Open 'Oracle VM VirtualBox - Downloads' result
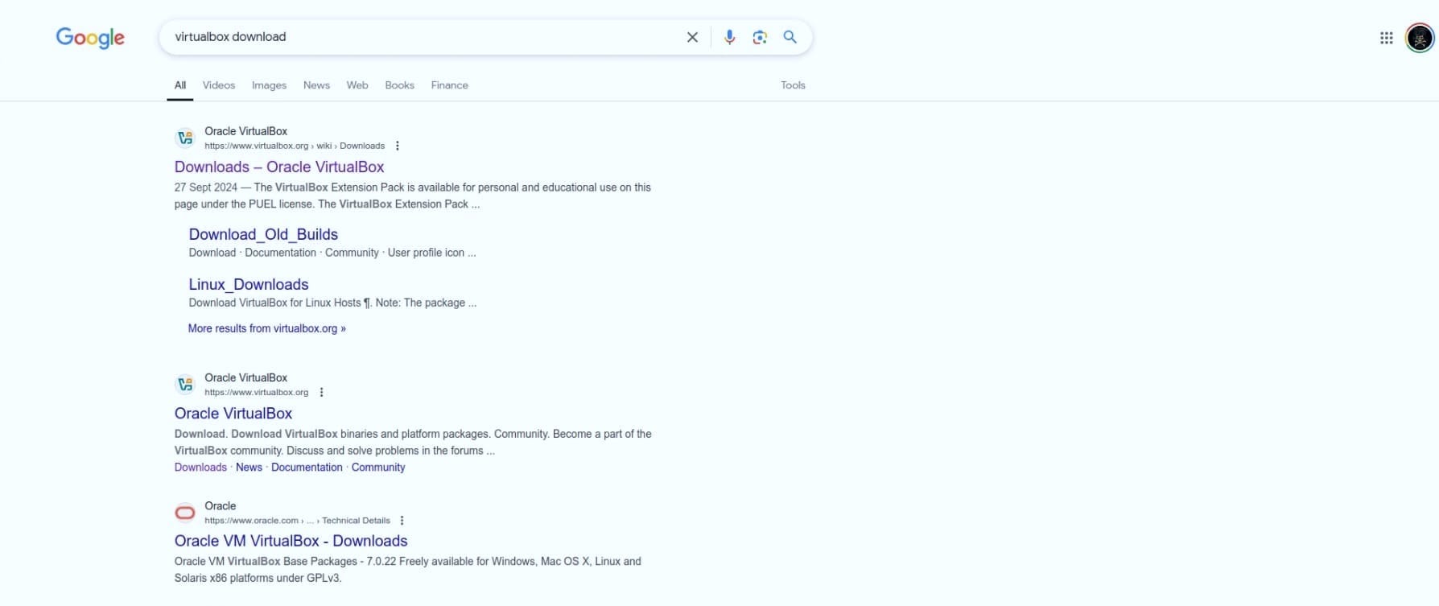Screen dimensions: 1439x606 [291, 541]
